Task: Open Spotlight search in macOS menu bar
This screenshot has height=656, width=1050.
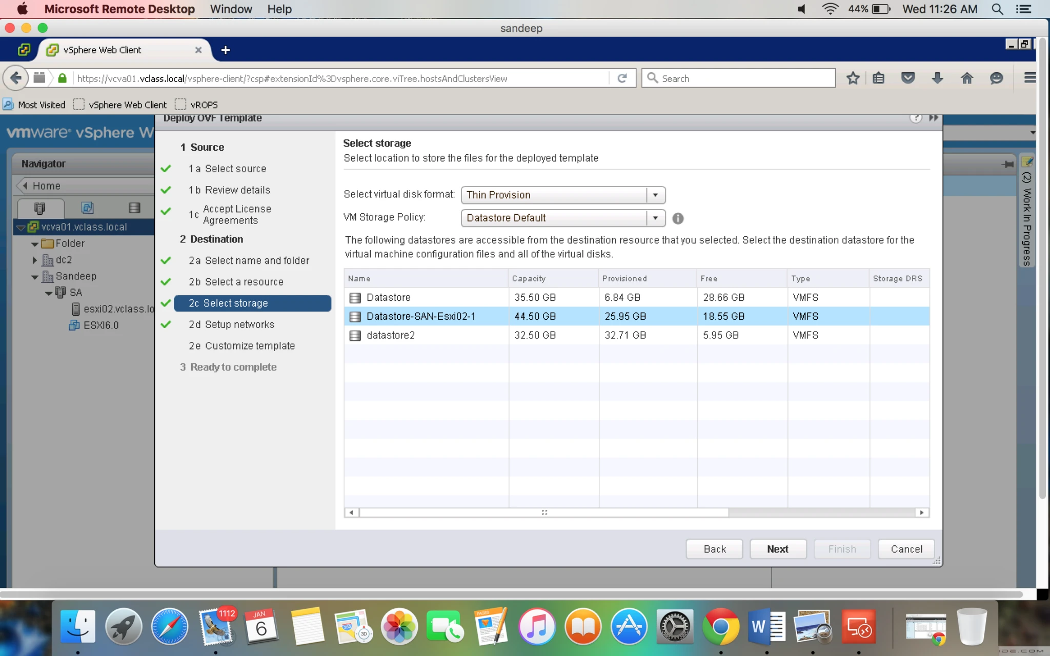Action: (x=997, y=9)
